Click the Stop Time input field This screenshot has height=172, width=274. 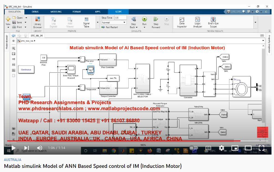(120, 18)
